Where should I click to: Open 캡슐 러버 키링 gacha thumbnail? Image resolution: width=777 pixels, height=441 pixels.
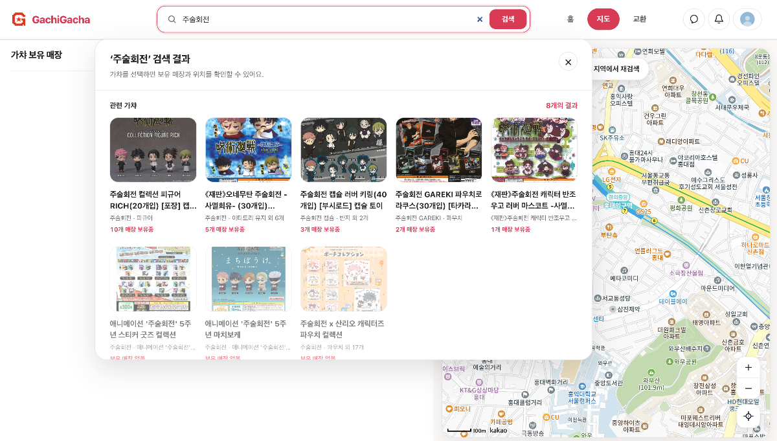tap(343, 150)
